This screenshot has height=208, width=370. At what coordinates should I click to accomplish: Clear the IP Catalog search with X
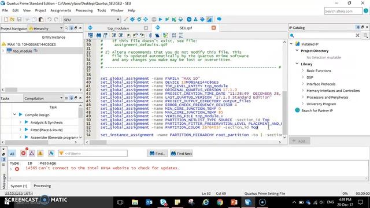(x=357, y=35)
